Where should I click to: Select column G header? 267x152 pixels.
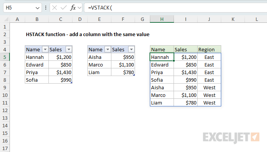click(142, 19)
